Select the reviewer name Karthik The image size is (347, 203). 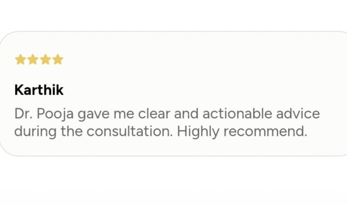(39, 90)
